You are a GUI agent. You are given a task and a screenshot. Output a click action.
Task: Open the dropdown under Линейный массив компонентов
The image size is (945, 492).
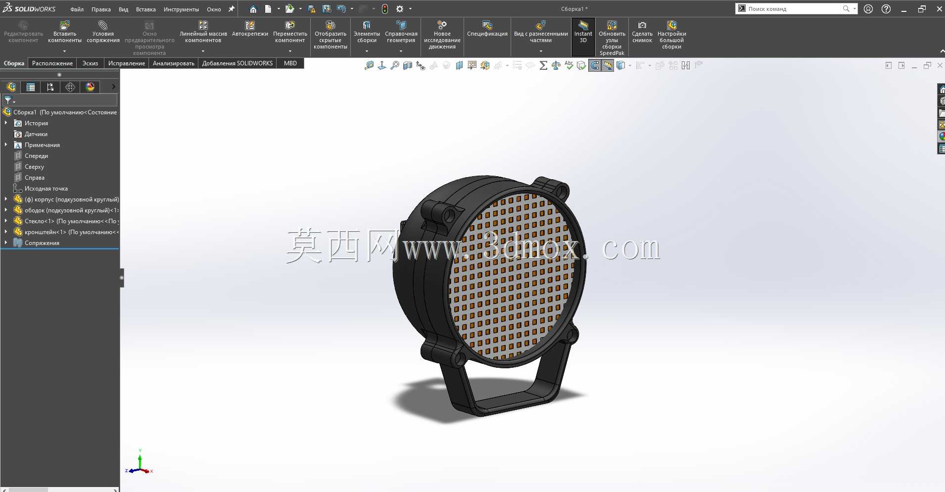(x=203, y=51)
